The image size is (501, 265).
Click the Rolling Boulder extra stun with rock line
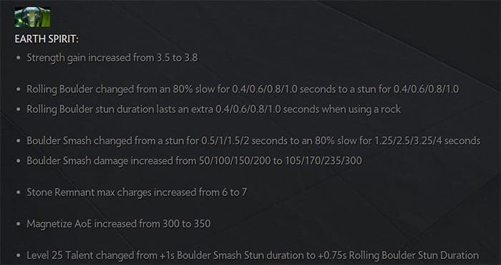click(x=214, y=110)
